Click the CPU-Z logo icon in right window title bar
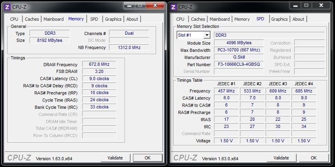This screenshot has height=167, width=335. pyautogui.click(x=173, y=7)
